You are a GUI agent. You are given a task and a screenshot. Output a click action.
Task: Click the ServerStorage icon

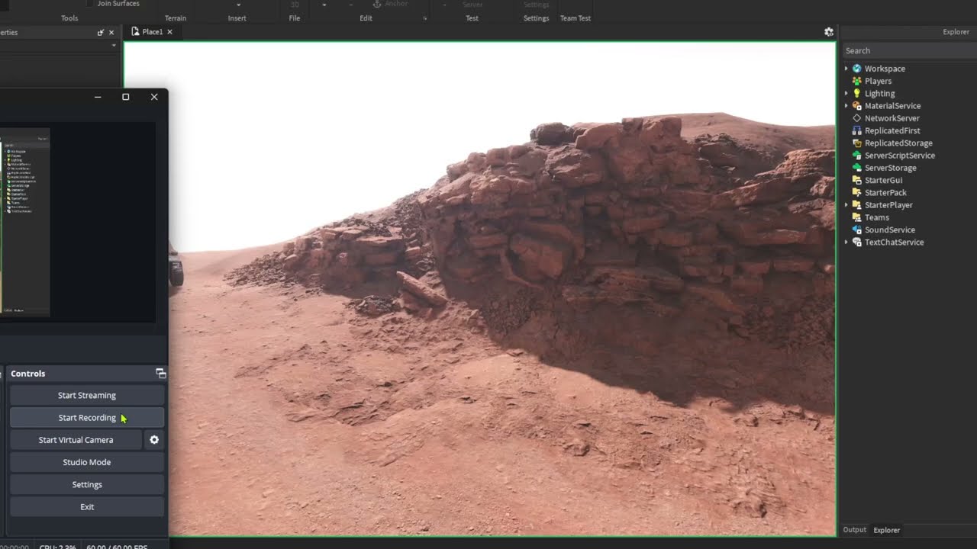pyautogui.click(x=856, y=168)
